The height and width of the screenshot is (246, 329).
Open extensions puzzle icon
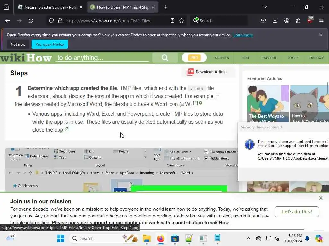pos(298,21)
